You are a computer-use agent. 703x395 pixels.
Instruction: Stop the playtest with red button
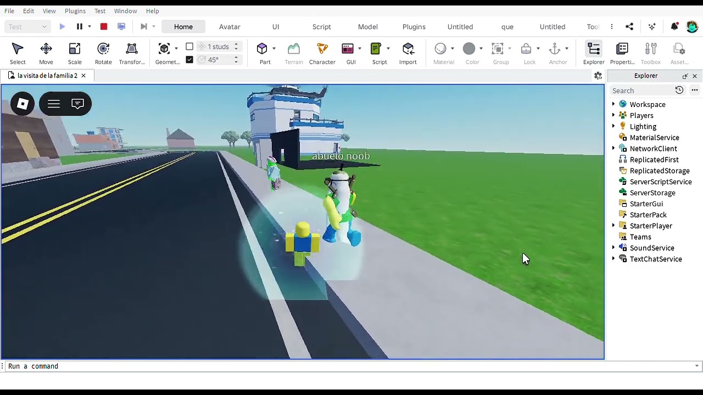pos(104,26)
